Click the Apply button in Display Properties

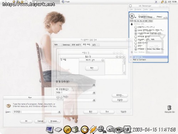[124, 112]
